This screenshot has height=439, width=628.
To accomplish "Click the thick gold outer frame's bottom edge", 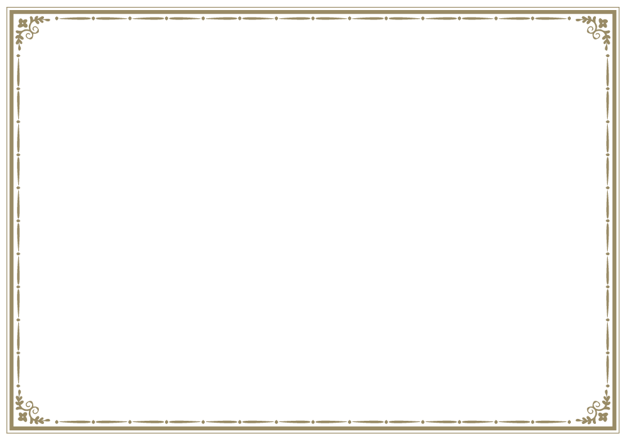I will 314,429.
